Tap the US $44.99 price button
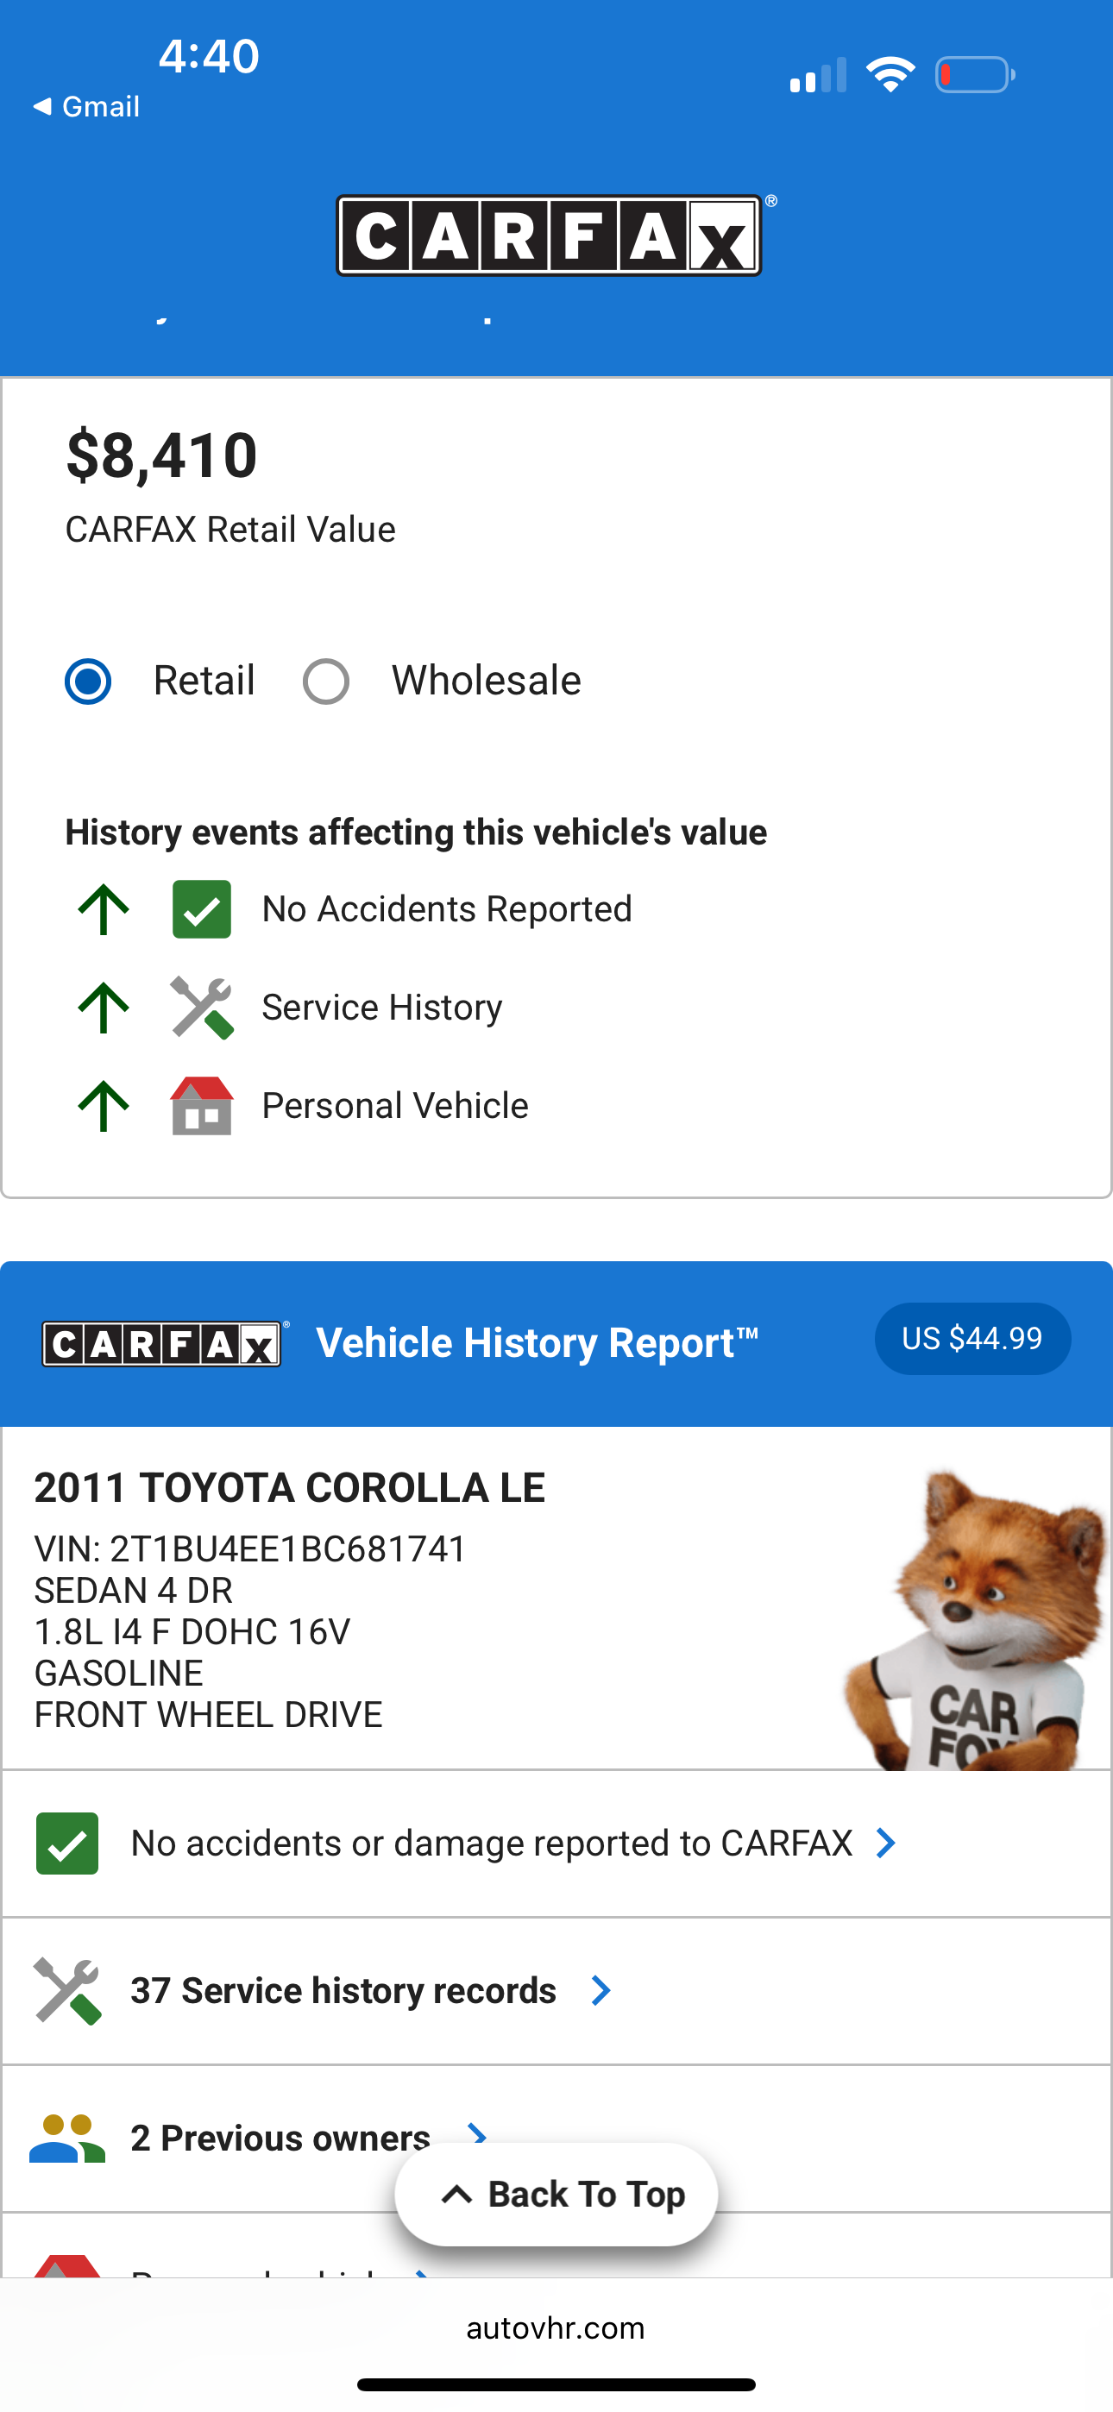Viewport: 1113px width, 2412px height. (972, 1339)
